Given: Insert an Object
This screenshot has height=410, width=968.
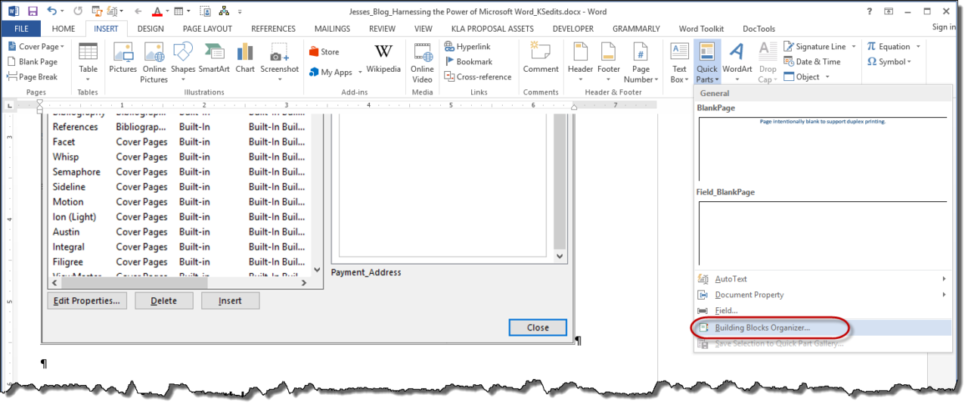Looking at the screenshot, I should tap(806, 76).
